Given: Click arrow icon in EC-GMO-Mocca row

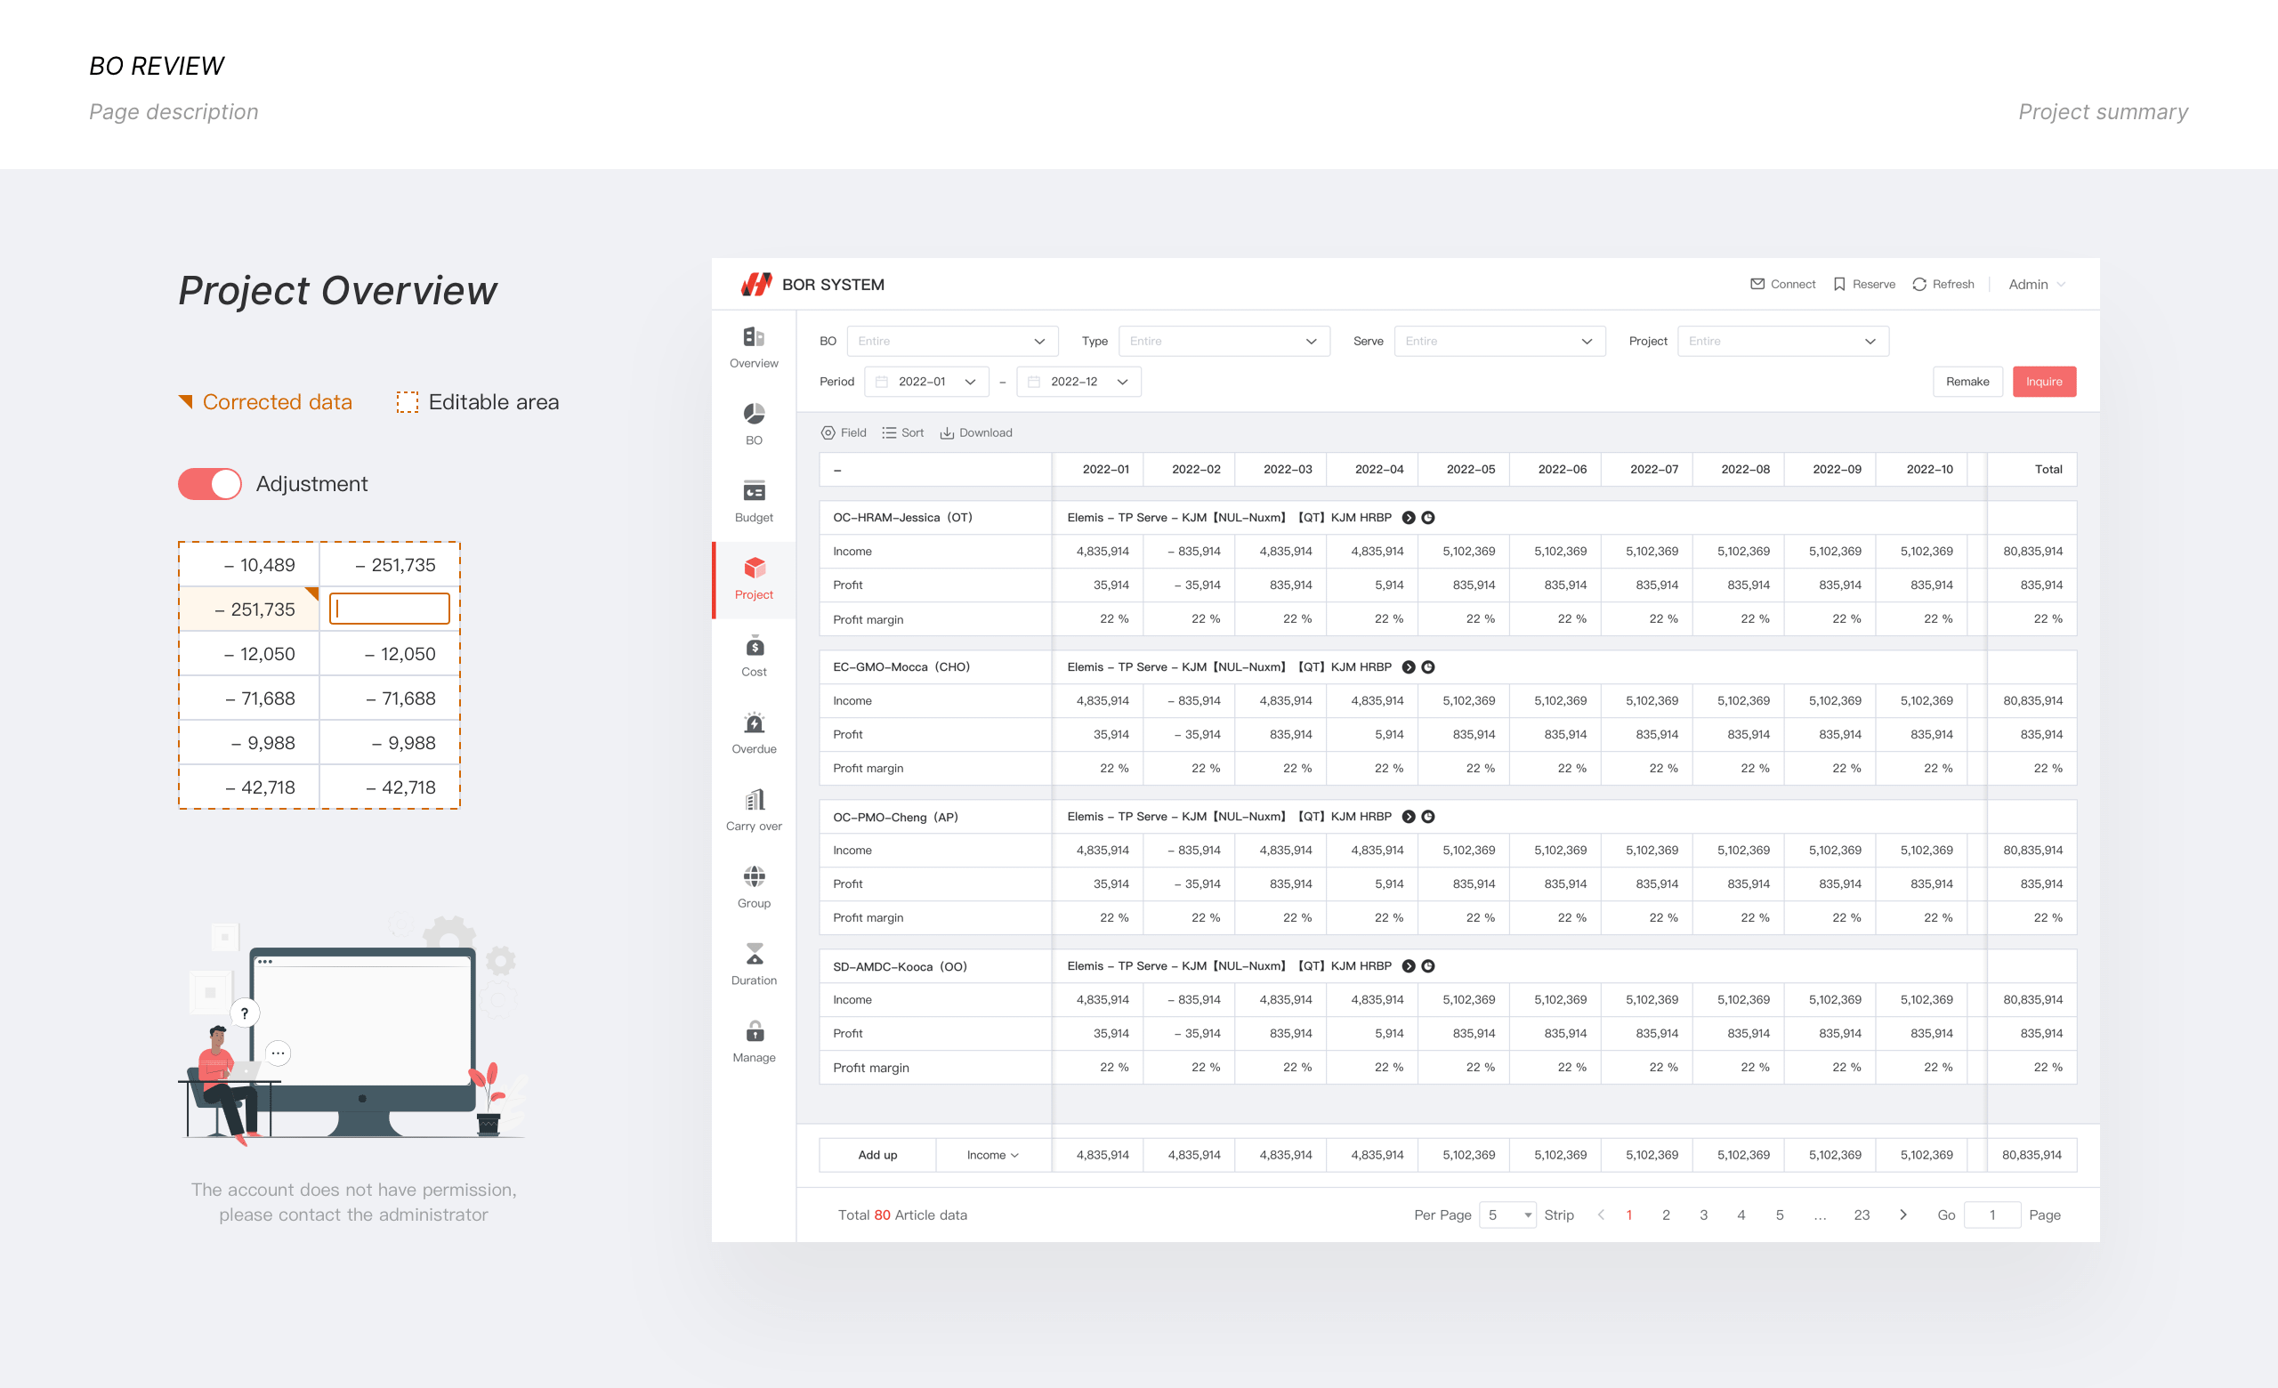Looking at the screenshot, I should pos(1408,667).
